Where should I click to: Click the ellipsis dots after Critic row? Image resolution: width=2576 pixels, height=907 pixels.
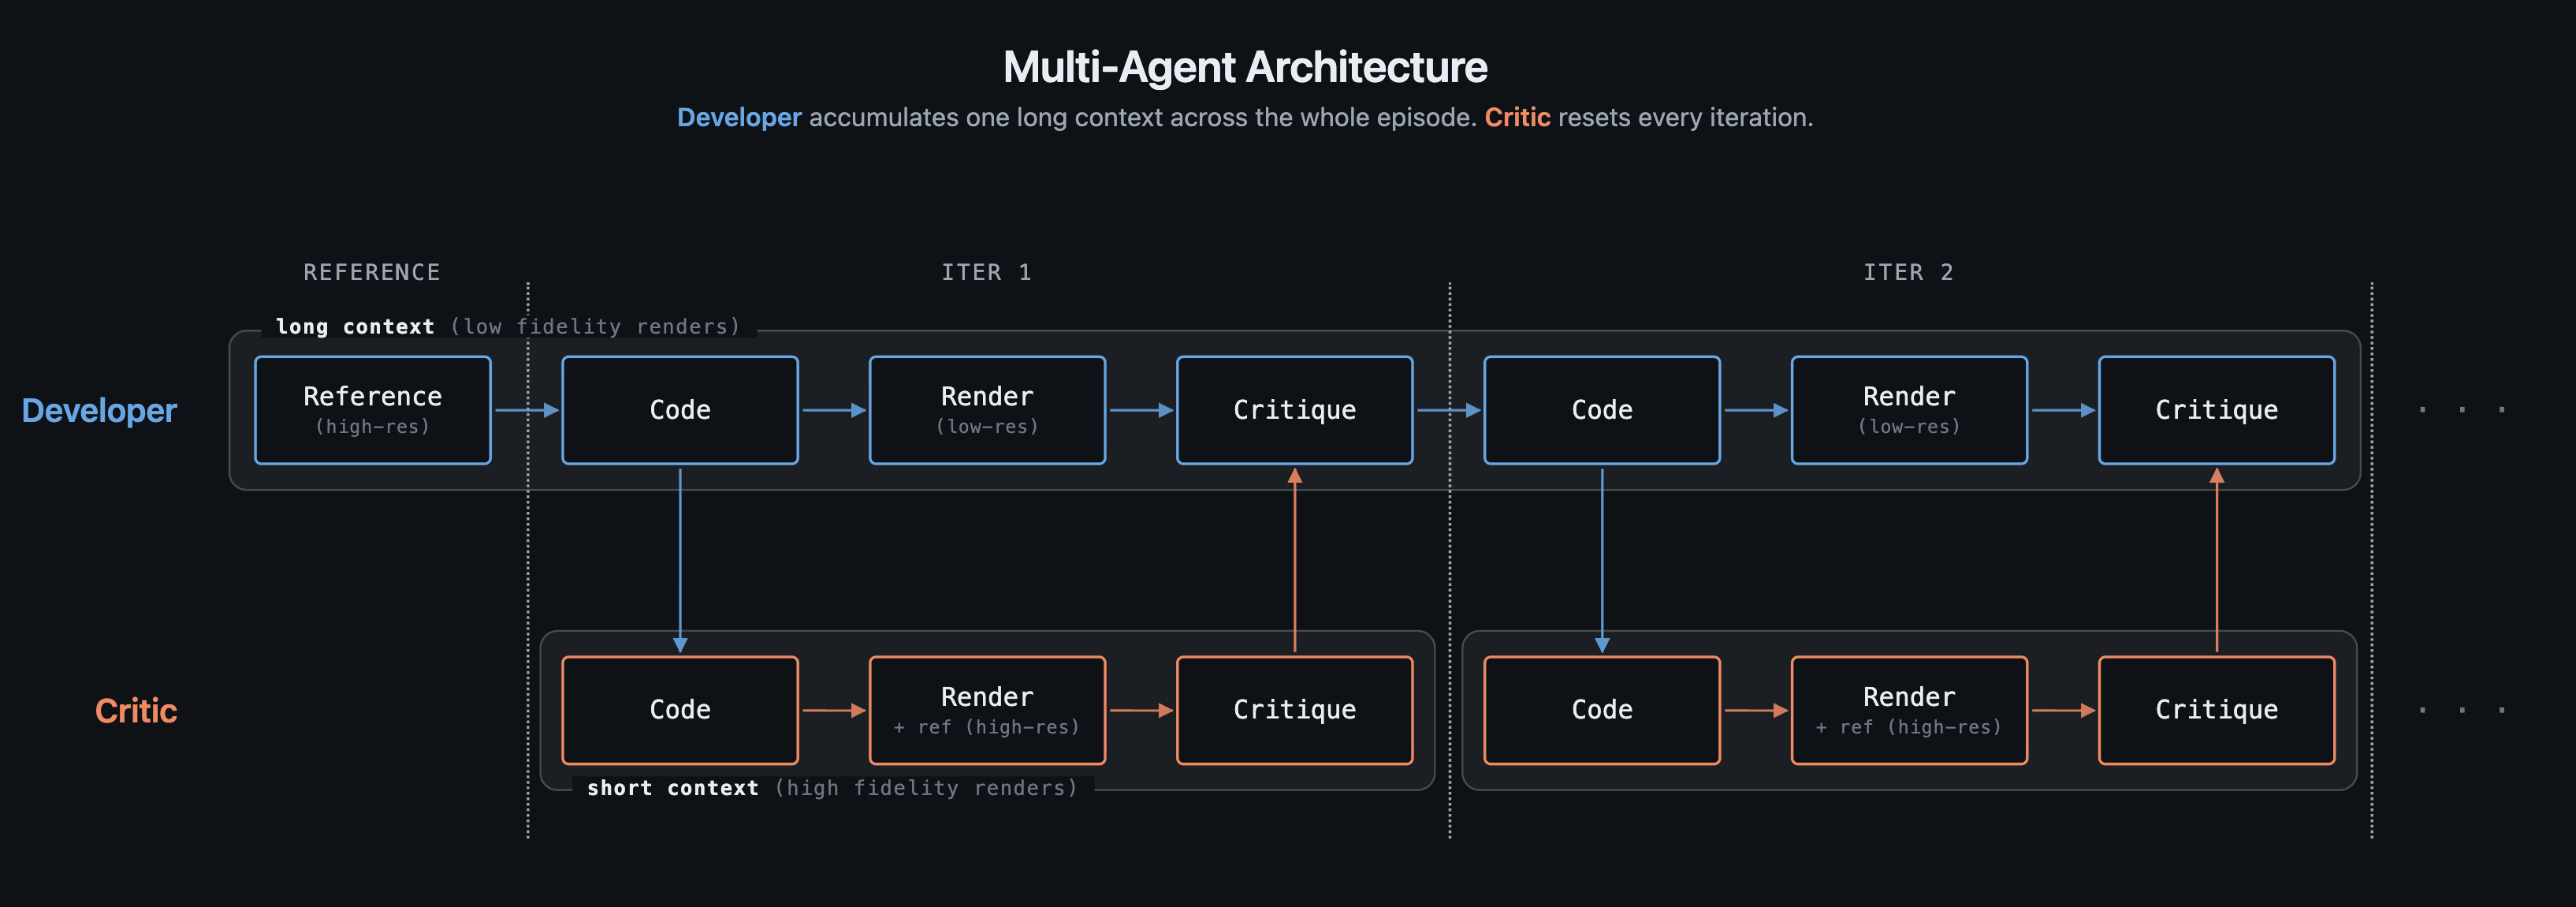click(x=2462, y=710)
